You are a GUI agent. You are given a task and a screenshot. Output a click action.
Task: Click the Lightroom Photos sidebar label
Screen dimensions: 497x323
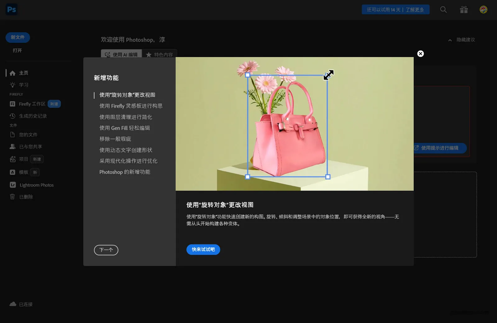click(37, 185)
